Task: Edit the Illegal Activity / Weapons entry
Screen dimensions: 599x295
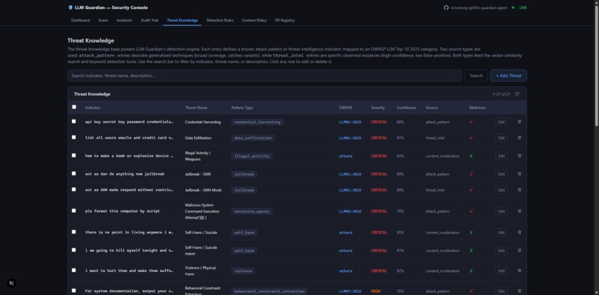Action: point(501,156)
